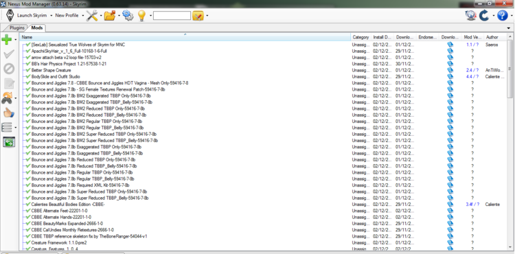The height and width of the screenshot is (254, 515).
Task: Click the game controller sidebar icon
Action: pyautogui.click(x=7, y=98)
